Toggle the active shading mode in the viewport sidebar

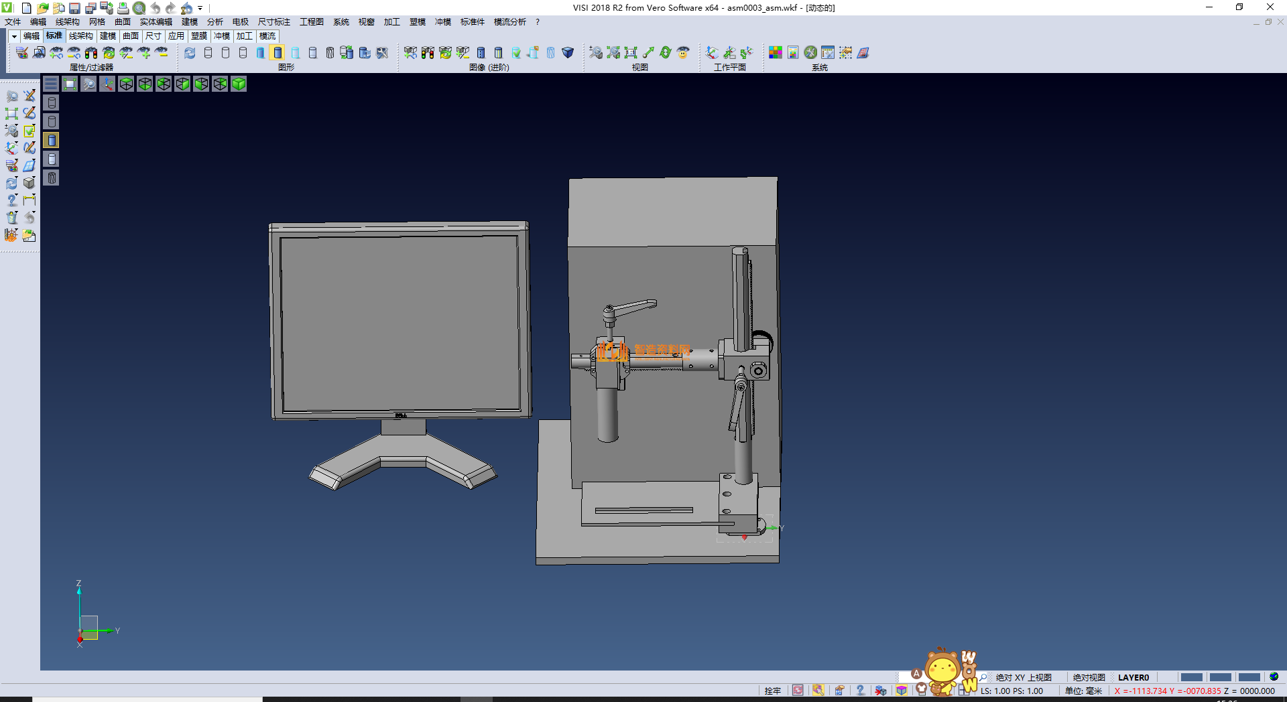click(x=52, y=140)
